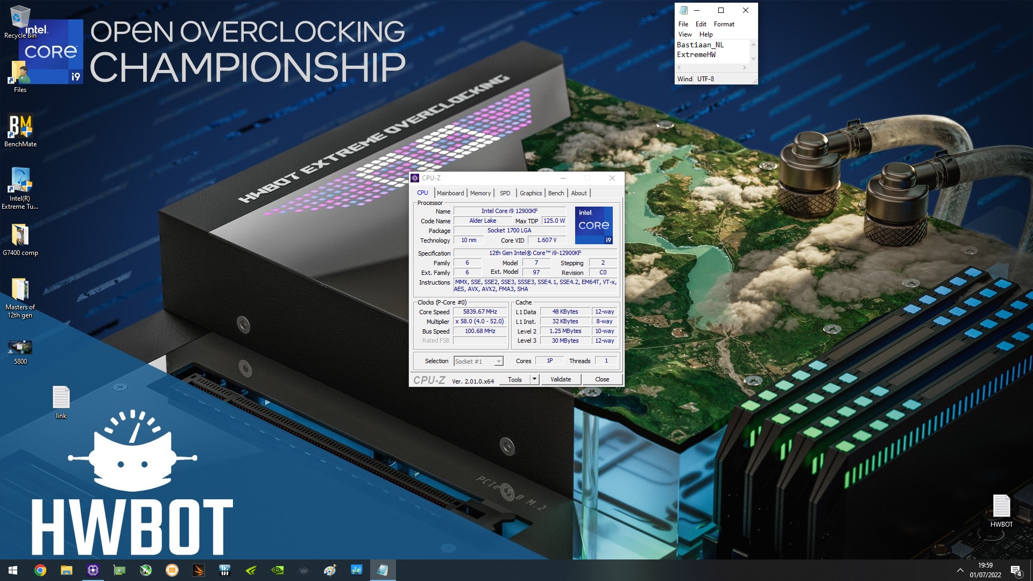The height and width of the screenshot is (581, 1033).
Task: Click the Validate button in CPU-Z
Action: (x=561, y=379)
